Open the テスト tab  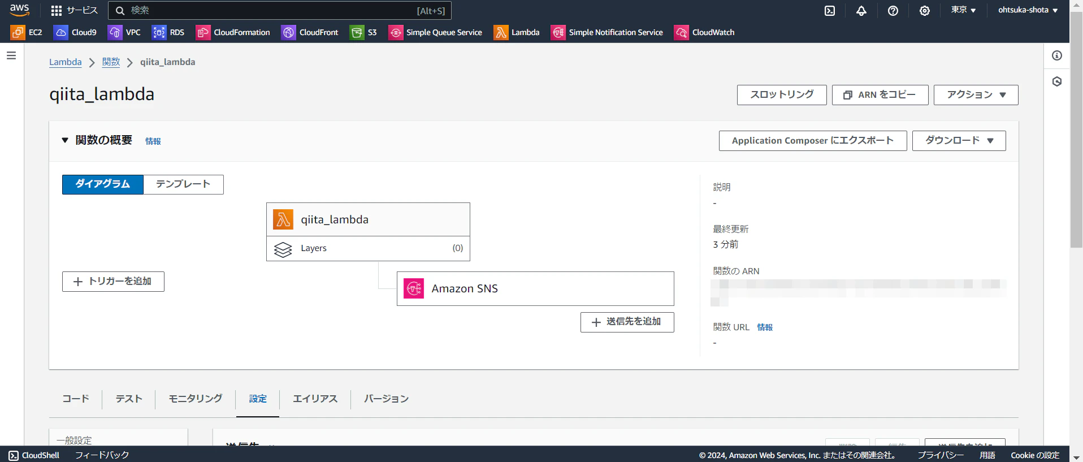[x=129, y=399]
